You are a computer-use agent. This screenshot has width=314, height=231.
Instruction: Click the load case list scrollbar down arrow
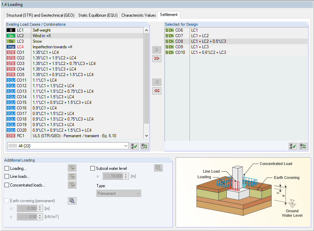(147, 136)
